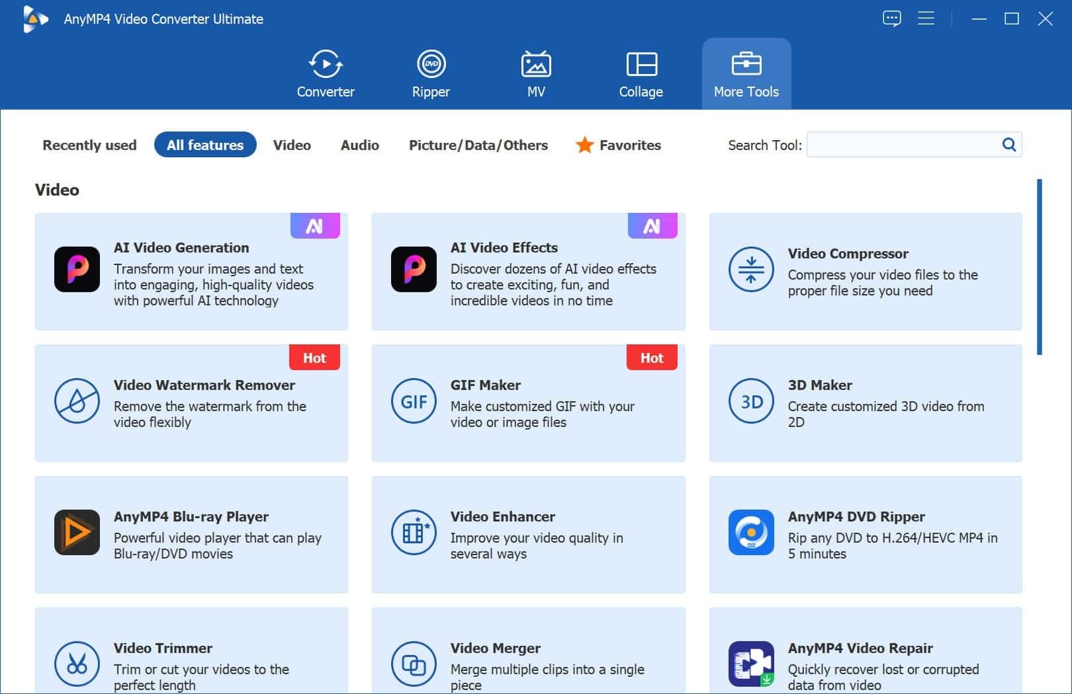Click the AI Video Effects icon

tap(414, 269)
